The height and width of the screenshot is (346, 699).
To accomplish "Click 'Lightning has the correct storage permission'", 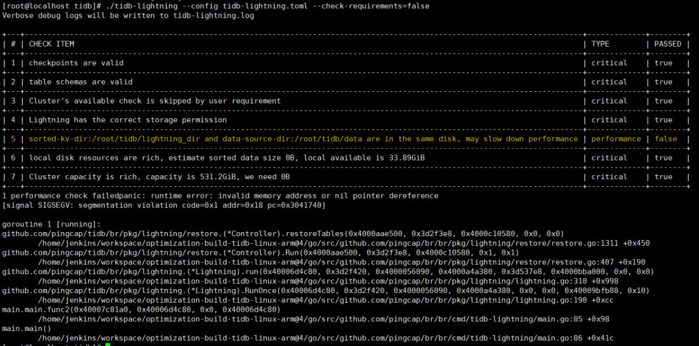I will click(x=128, y=120).
